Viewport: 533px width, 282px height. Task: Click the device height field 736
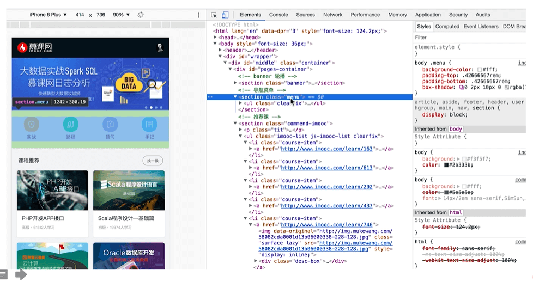point(101,15)
